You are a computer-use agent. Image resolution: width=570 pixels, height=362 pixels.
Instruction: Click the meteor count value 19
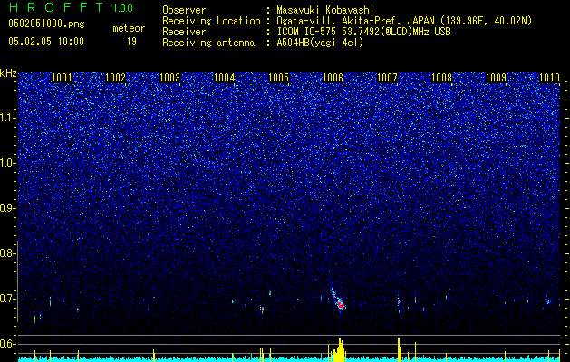click(131, 42)
